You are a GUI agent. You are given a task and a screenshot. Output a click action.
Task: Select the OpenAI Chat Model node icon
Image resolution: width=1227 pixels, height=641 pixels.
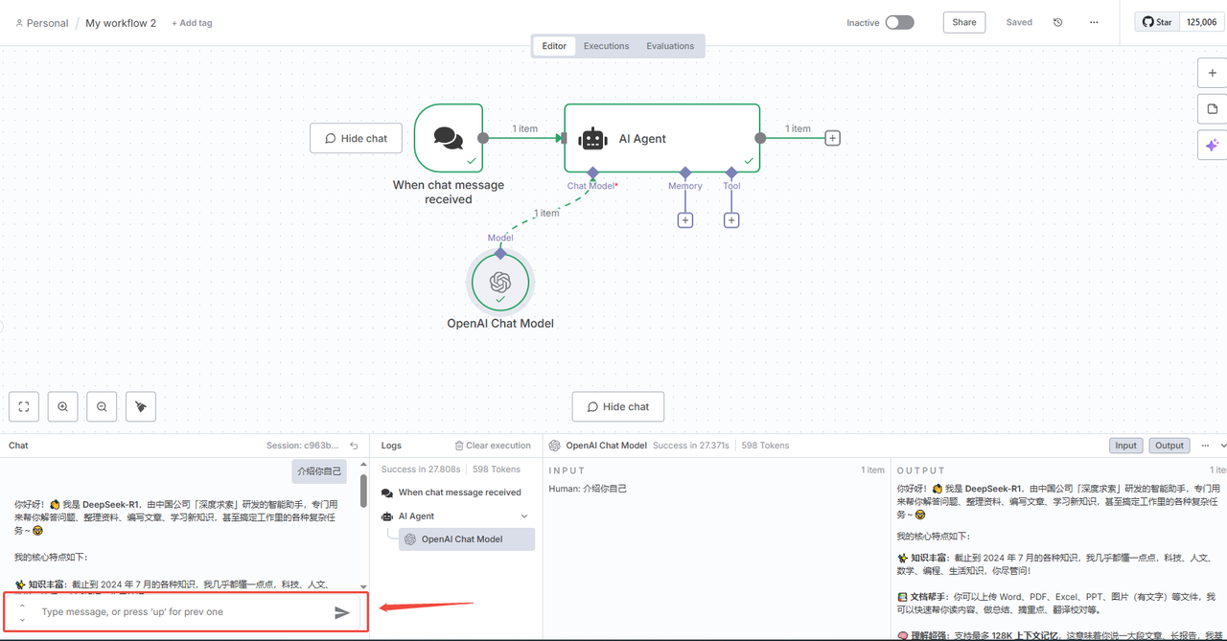pyautogui.click(x=500, y=283)
